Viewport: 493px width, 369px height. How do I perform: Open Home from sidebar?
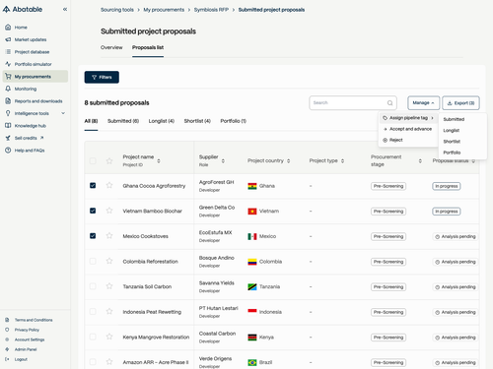pyautogui.click(x=21, y=28)
